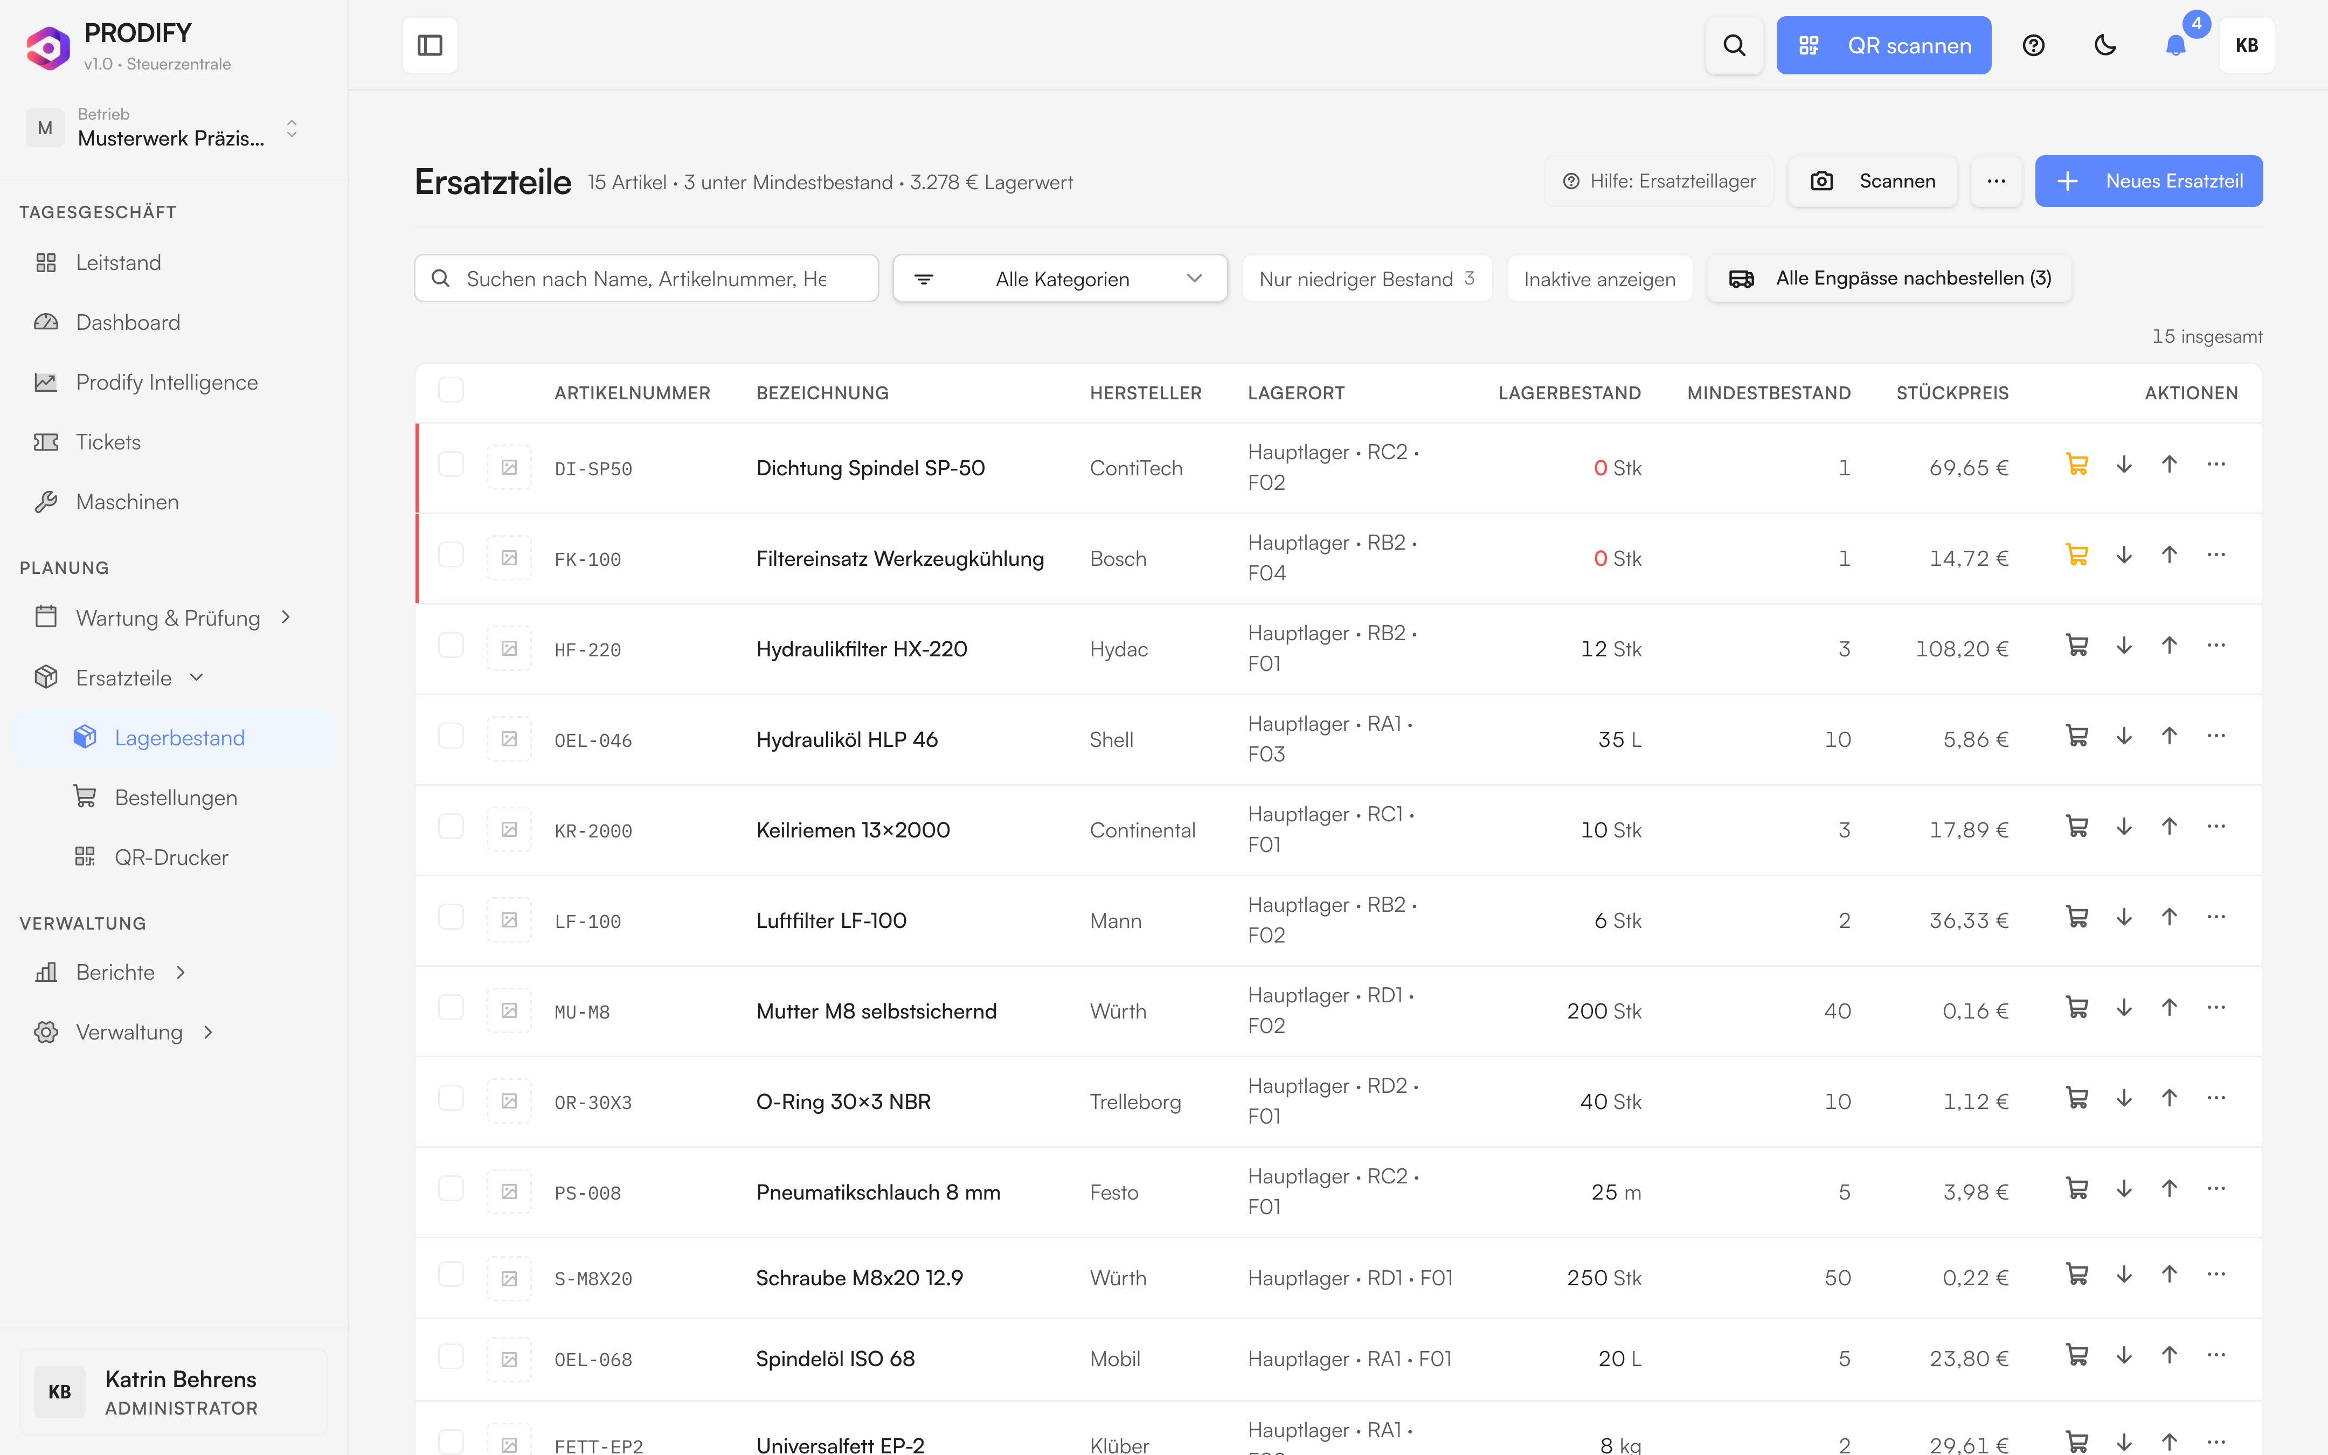Open three-dot menu for Pneumatikschlauch 8 mm
Image resolution: width=2328 pixels, height=1455 pixels.
coord(2216,1188)
